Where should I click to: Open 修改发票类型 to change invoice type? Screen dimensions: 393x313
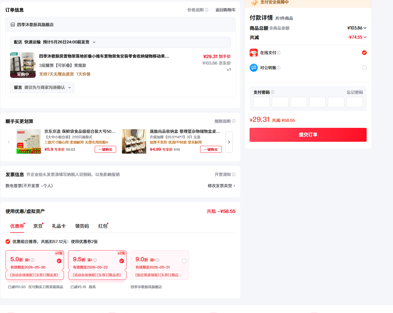pos(221,186)
